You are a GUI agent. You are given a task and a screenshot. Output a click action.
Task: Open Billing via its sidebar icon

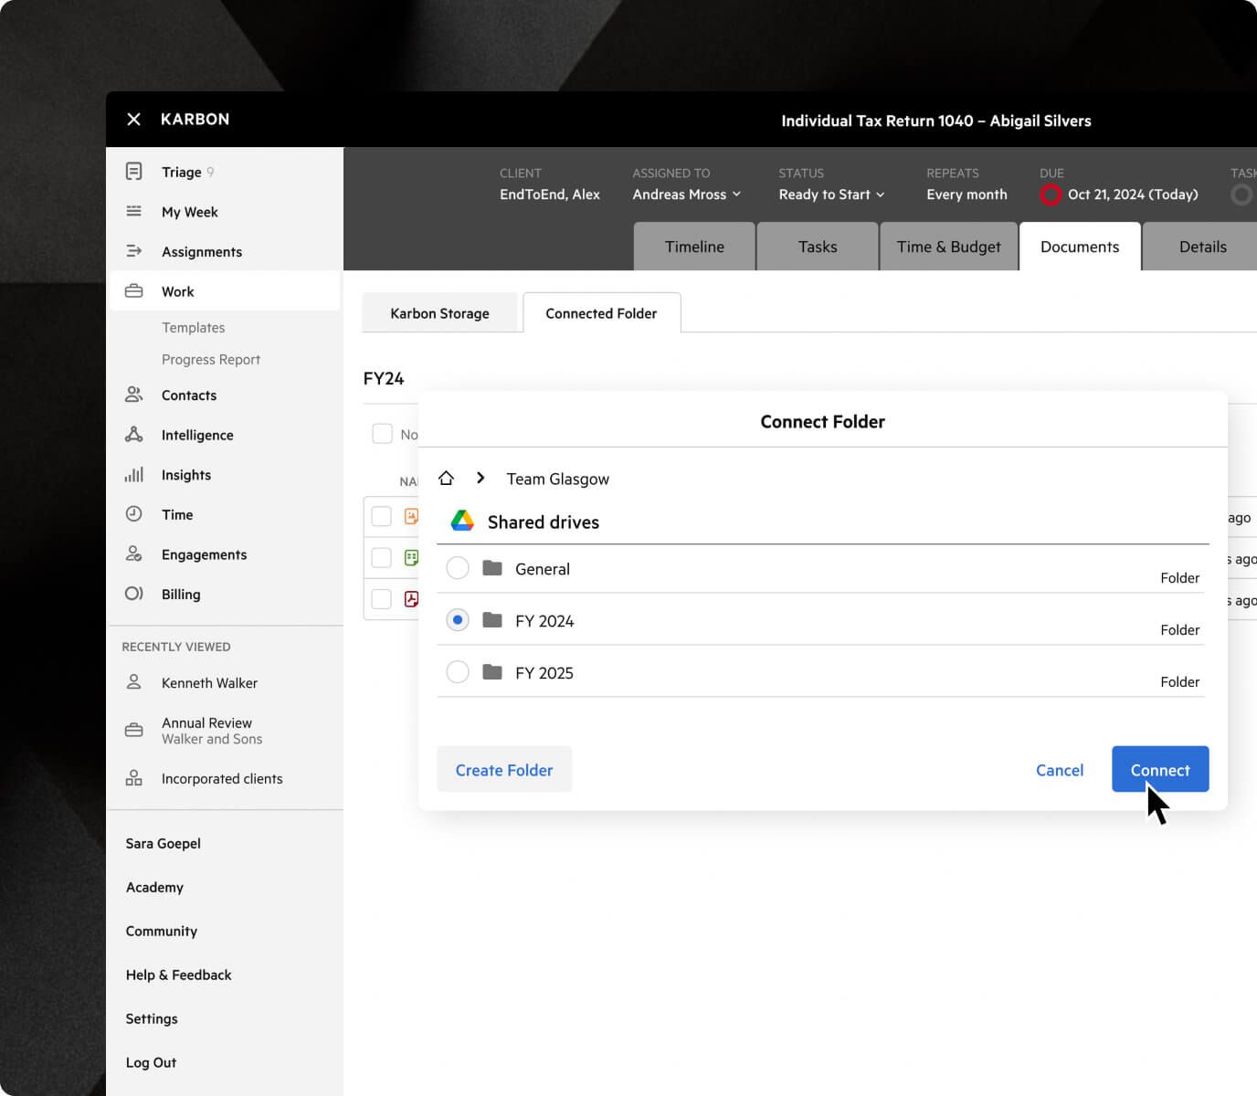(134, 594)
